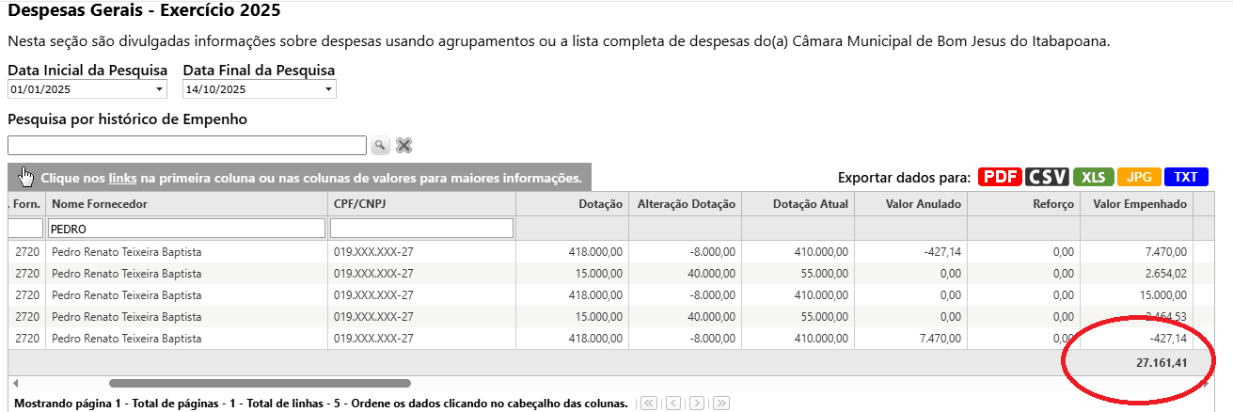Sort by the Nome Fornecedor column header

(x=186, y=204)
